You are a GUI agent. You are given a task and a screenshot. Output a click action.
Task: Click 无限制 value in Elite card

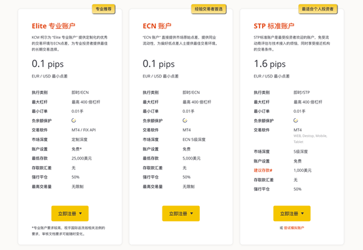(77, 187)
